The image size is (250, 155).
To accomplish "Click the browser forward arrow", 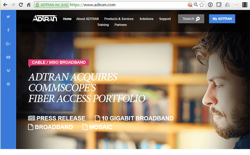I will (13, 5).
